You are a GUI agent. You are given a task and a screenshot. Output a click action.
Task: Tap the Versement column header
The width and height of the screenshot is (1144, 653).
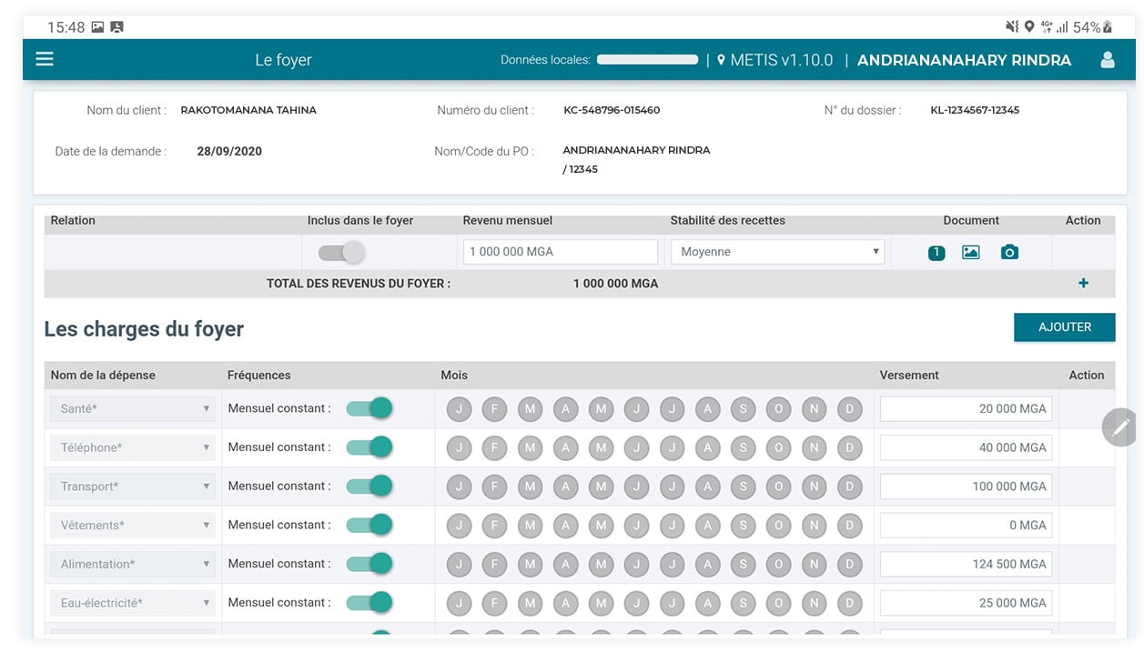point(909,375)
